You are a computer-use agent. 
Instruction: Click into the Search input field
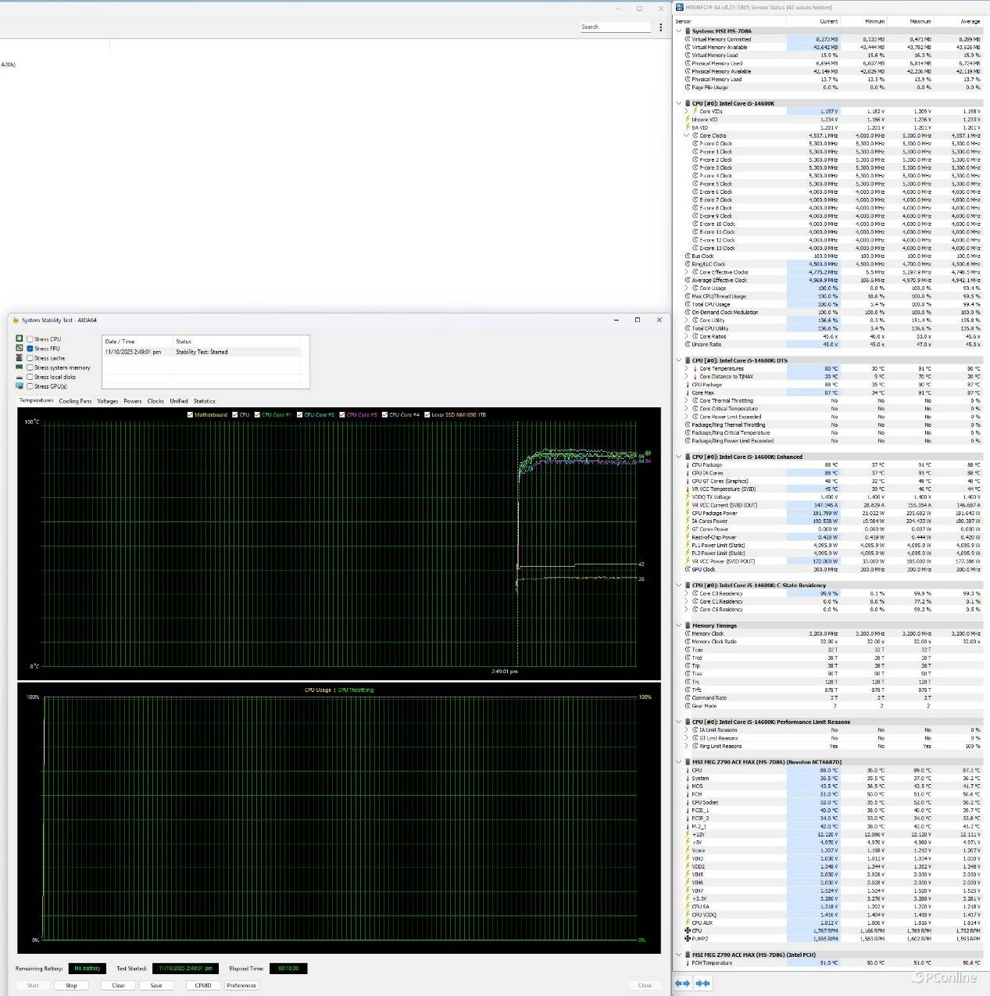(x=615, y=27)
